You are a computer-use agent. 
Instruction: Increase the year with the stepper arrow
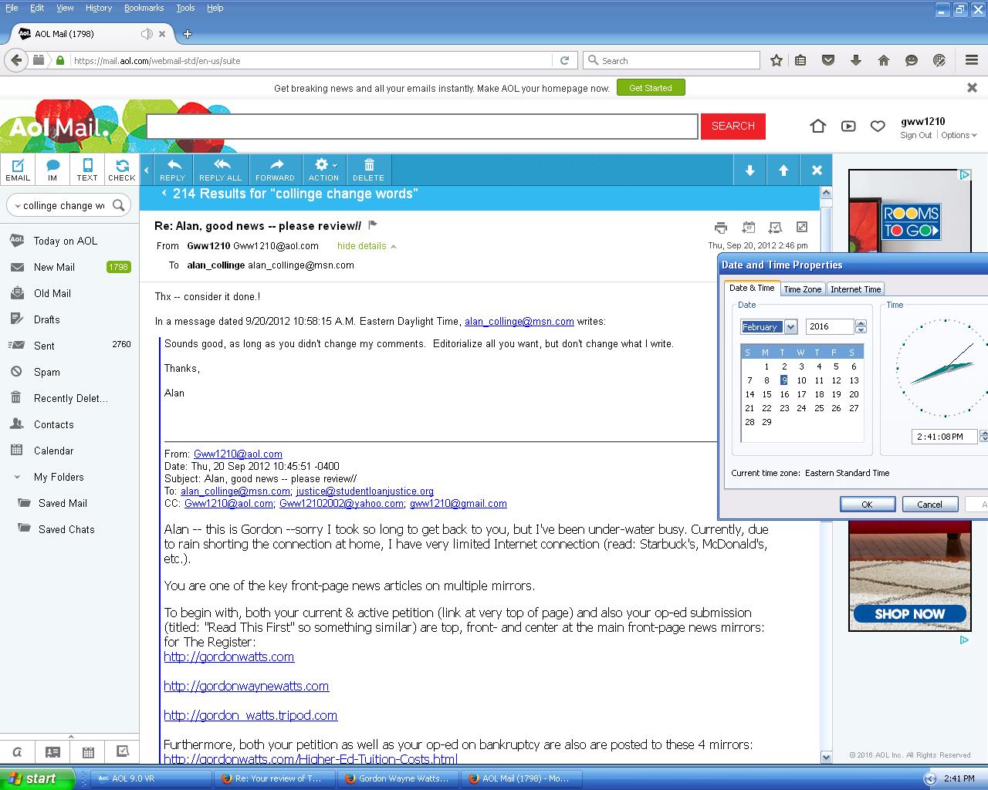[861, 323]
